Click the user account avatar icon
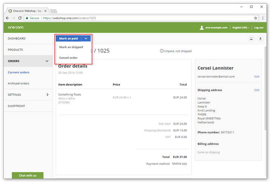Image resolution: width=270 pixels, height=182 pixels. pos(202,28)
